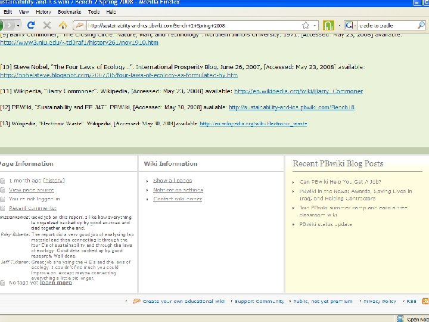Click the Stop loading X icon

(x=47, y=26)
